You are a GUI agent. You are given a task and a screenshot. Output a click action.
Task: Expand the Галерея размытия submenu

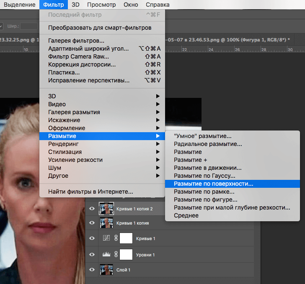pyautogui.click(x=102, y=112)
